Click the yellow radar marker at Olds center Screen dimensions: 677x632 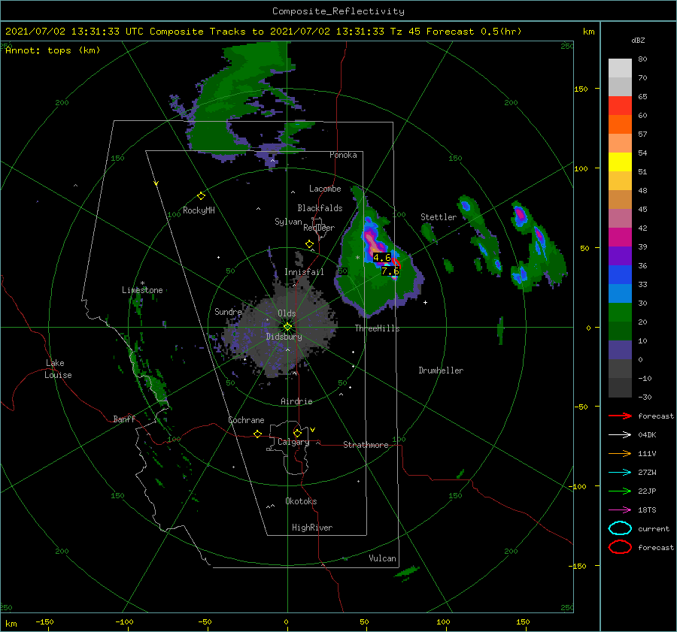coord(287,327)
